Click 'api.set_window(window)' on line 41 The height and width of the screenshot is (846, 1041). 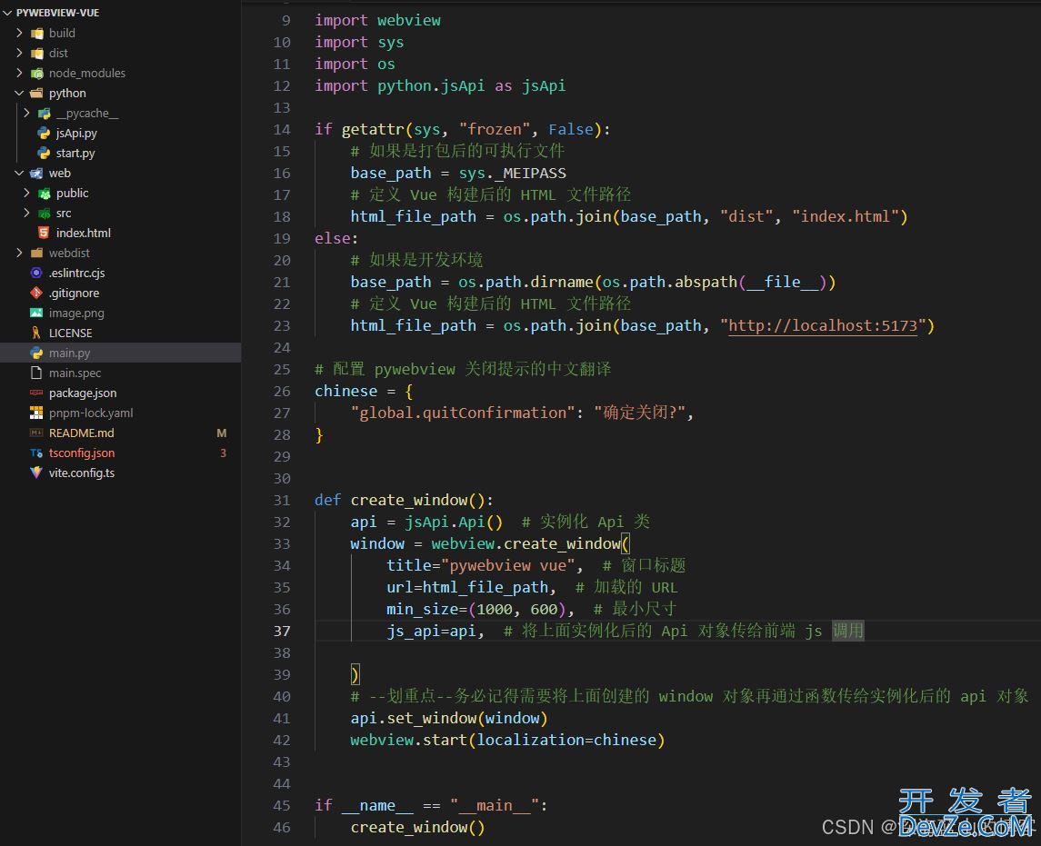click(x=449, y=718)
